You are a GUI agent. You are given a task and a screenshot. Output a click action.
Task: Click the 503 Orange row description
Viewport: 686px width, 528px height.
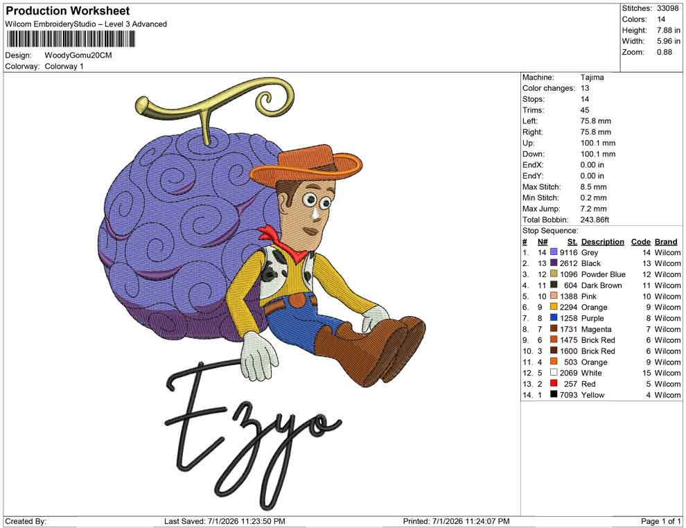tap(594, 362)
